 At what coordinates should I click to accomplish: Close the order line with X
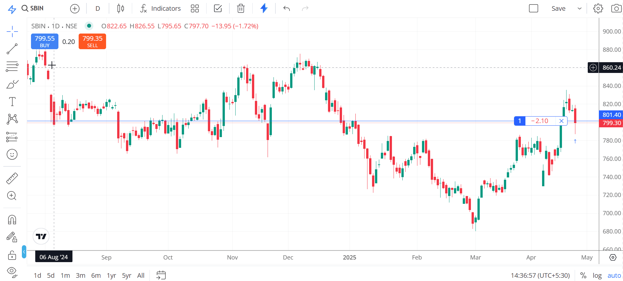pyautogui.click(x=561, y=121)
